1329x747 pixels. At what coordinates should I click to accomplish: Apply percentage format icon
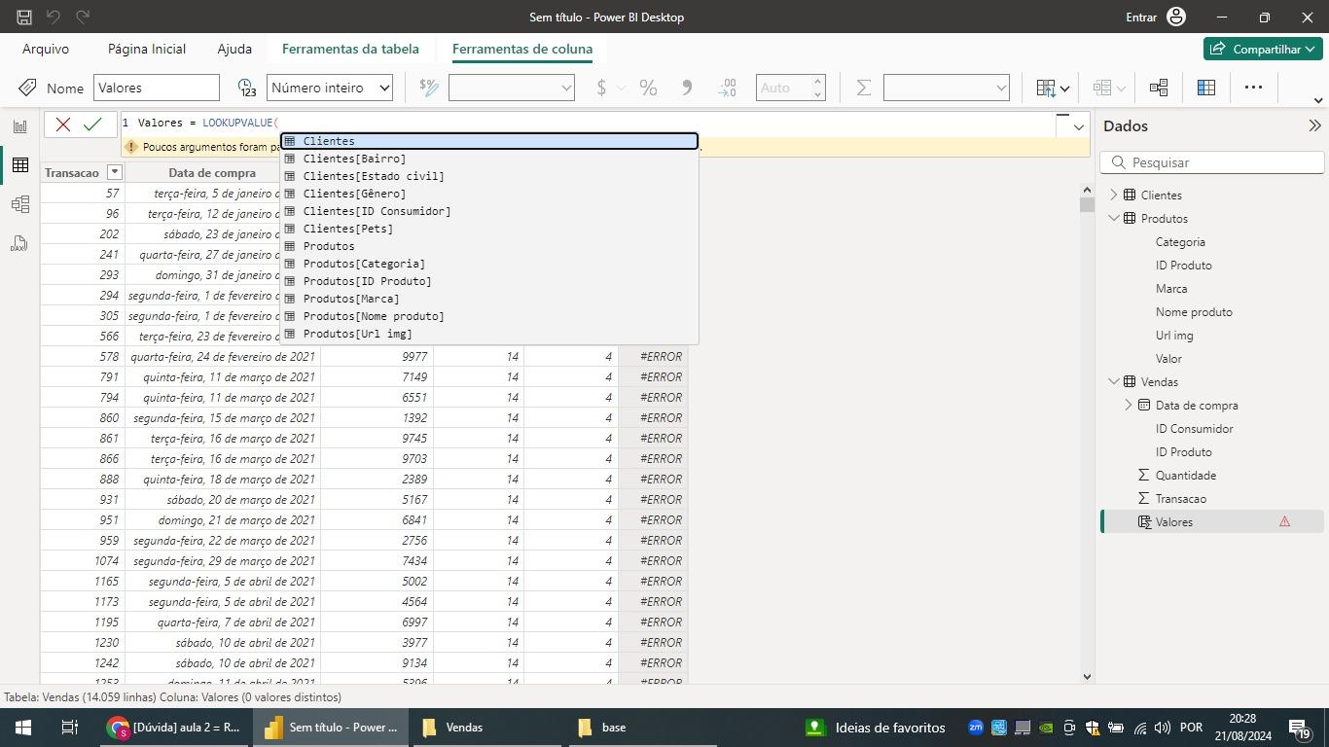[648, 88]
